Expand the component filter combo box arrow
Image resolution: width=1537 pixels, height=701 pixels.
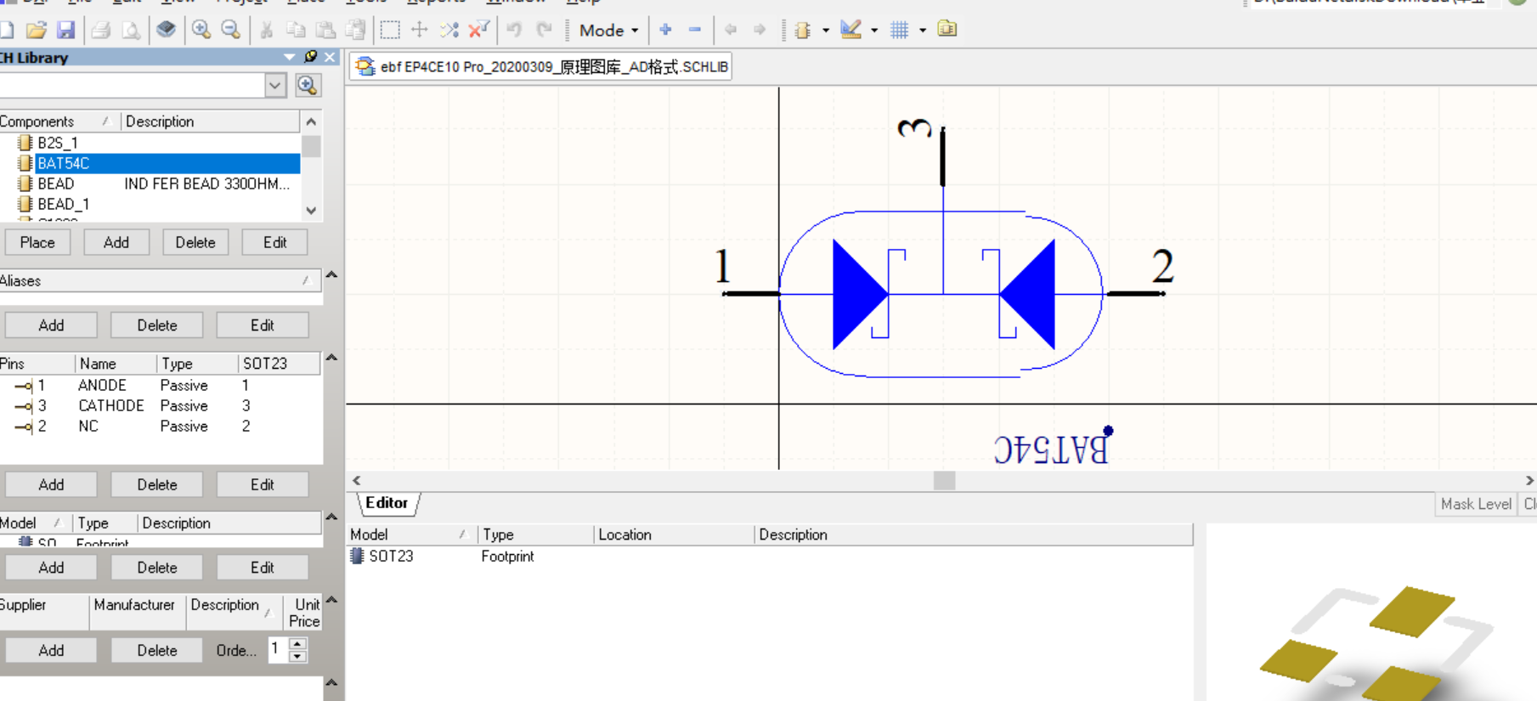pyautogui.click(x=275, y=85)
